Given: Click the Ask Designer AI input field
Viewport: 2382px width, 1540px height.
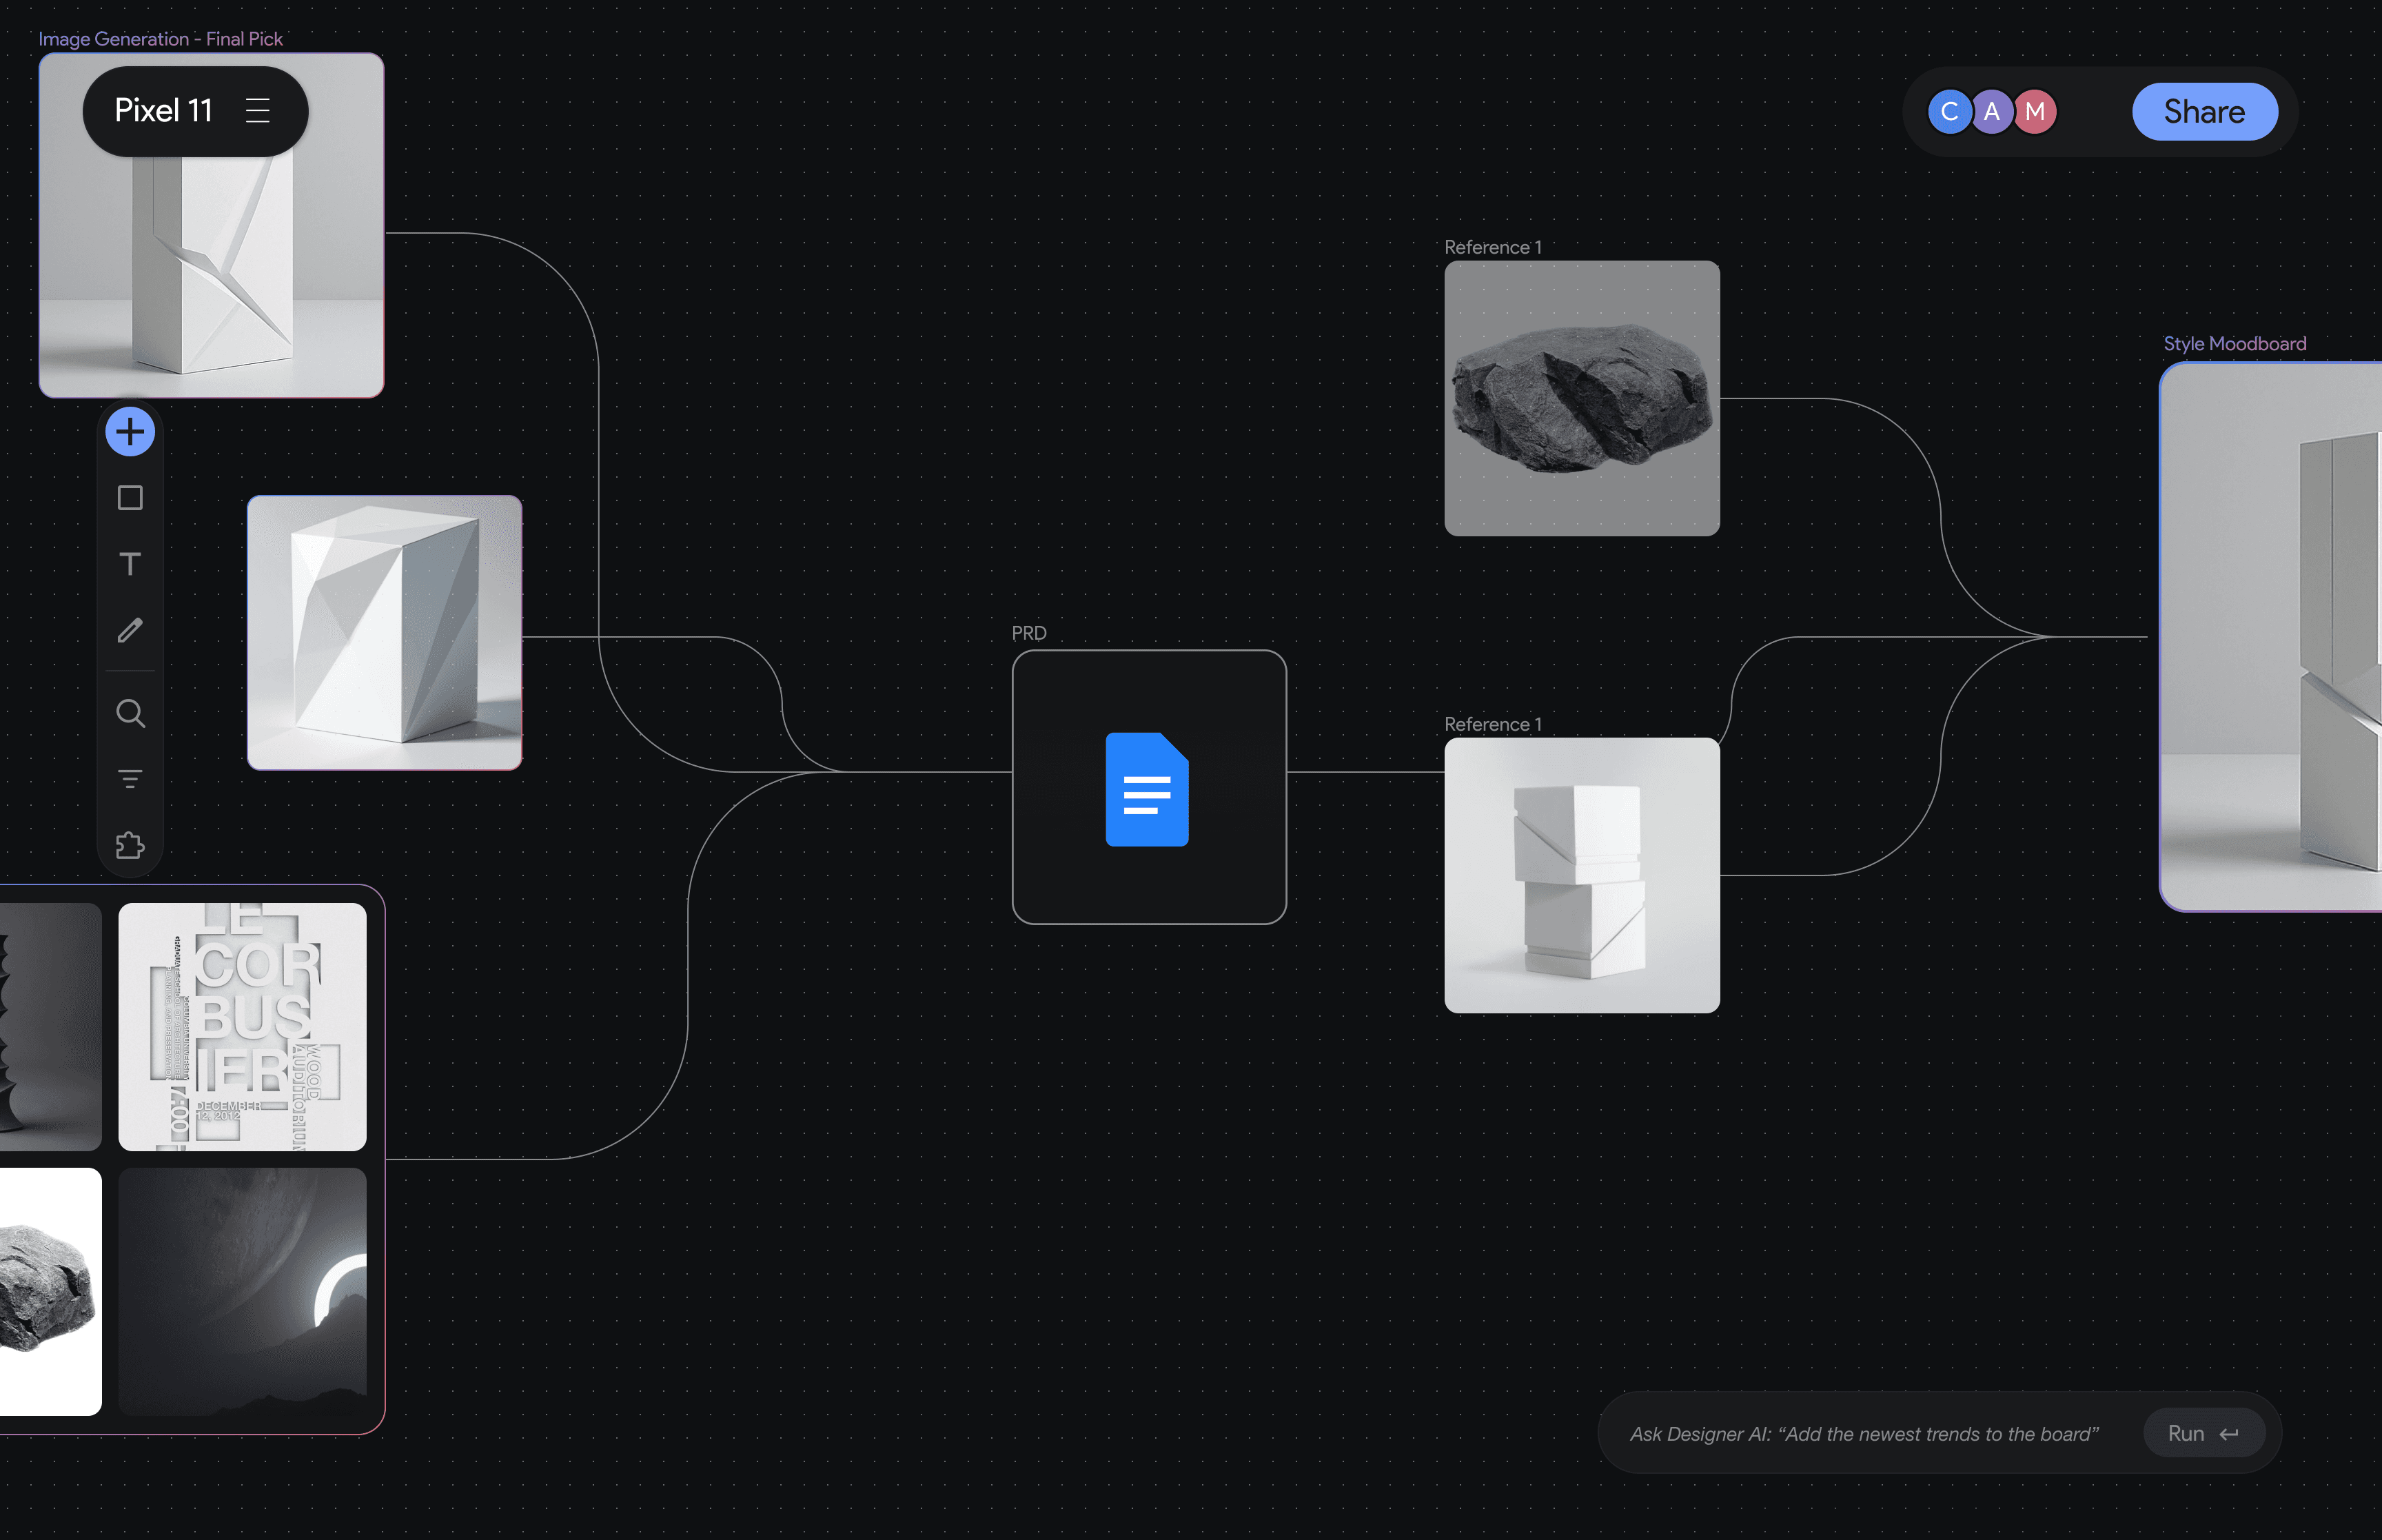Looking at the screenshot, I should pos(1864,1433).
